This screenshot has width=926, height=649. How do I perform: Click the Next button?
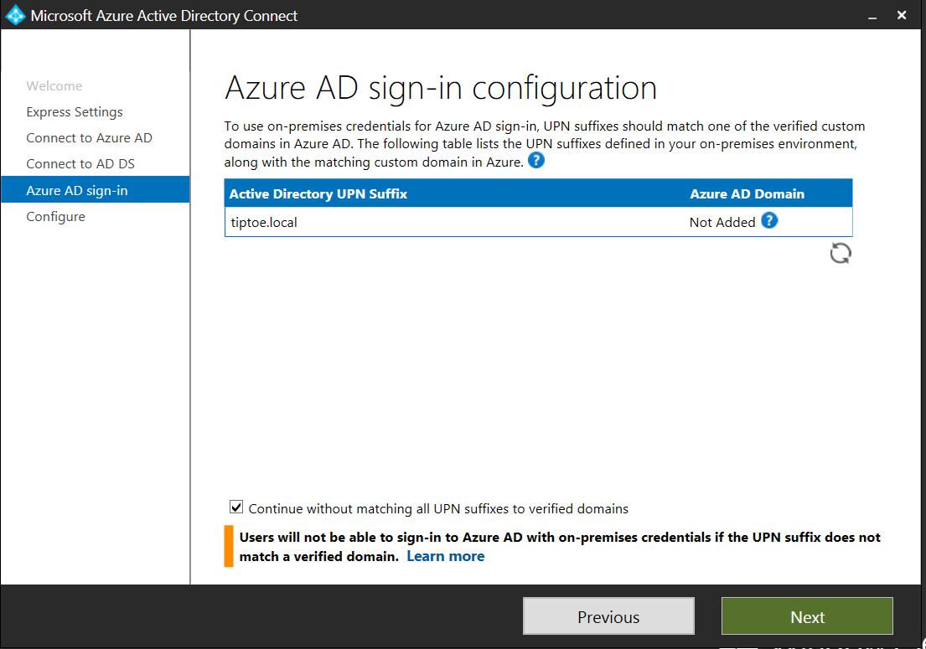807,616
